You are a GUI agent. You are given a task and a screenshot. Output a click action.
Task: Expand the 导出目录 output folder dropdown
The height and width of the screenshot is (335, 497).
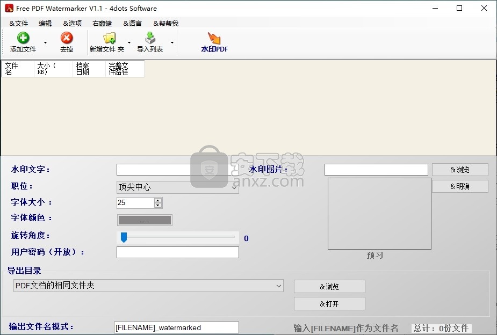click(148, 286)
